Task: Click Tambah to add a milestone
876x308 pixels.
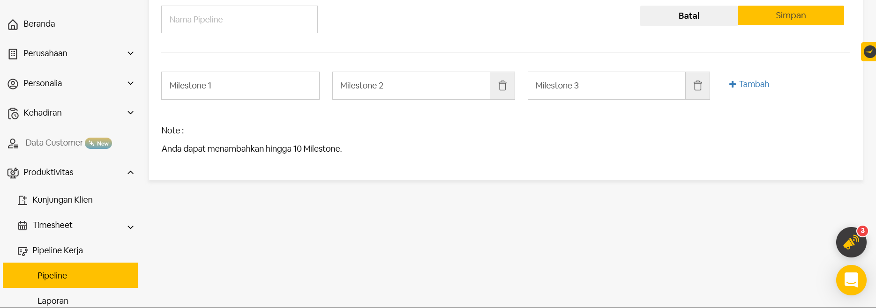Action: [749, 84]
